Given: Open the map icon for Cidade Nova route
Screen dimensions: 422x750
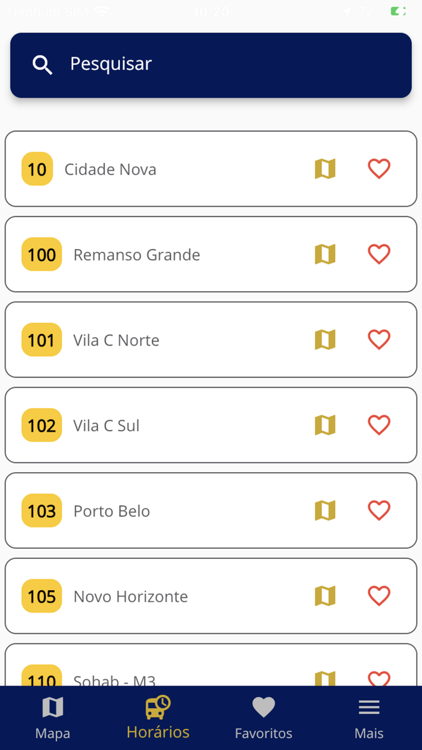Looking at the screenshot, I should pos(325,169).
